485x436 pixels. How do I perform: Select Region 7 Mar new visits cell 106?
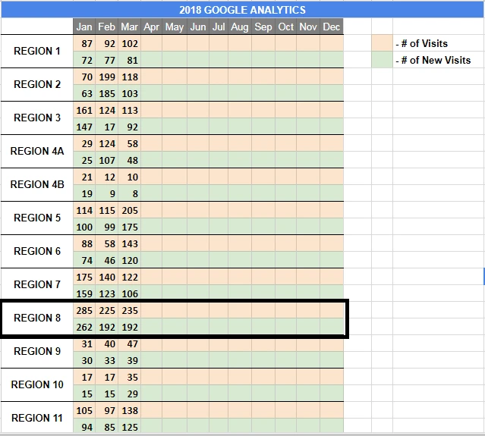click(x=129, y=293)
